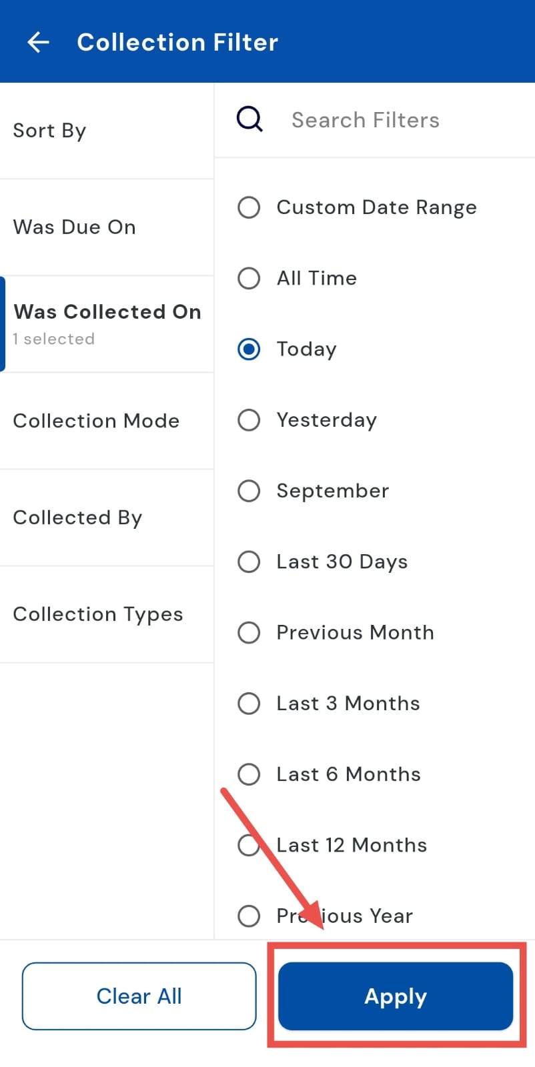This screenshot has height=1067, width=535.
Task: Click the Clear All button
Action: [x=139, y=996]
